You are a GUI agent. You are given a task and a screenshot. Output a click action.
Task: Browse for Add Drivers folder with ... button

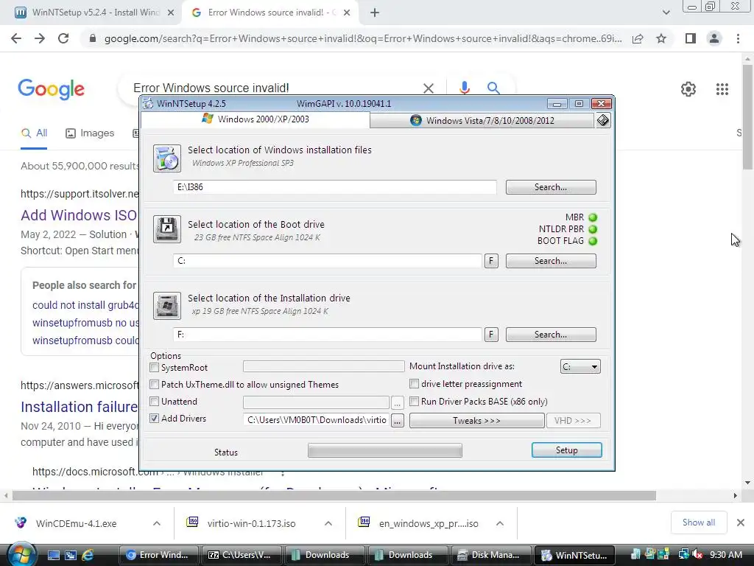click(x=397, y=421)
